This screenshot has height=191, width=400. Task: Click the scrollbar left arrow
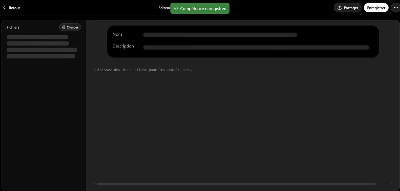pyautogui.click(x=94, y=184)
